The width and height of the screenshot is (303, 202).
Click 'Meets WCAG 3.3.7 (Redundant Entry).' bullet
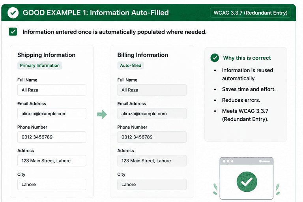pos(245,115)
